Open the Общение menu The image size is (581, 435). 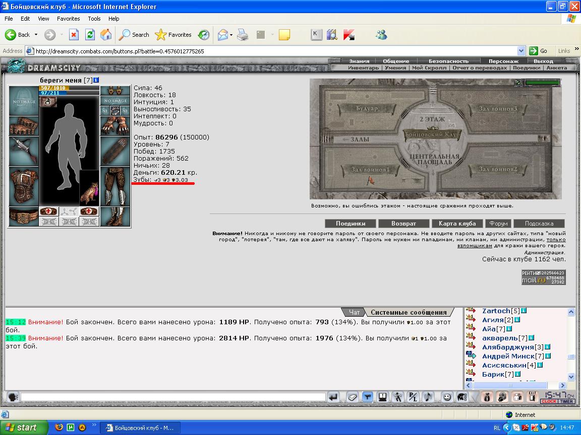pyautogui.click(x=396, y=61)
